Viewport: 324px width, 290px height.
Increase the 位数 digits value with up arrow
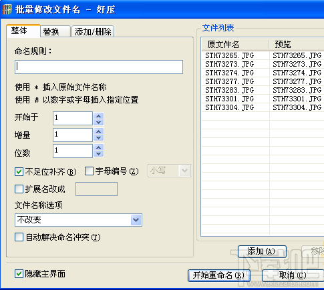99,147
